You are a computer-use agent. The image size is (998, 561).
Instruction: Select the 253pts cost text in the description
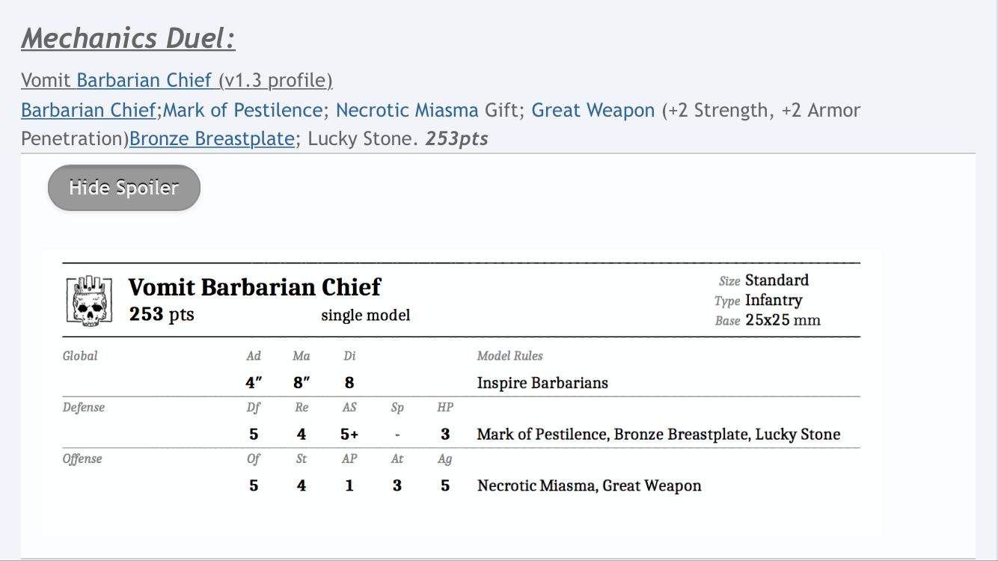[x=456, y=139]
